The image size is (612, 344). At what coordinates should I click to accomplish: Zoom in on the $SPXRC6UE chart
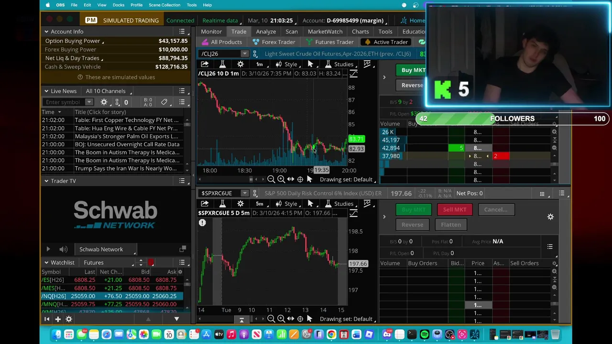(x=281, y=319)
